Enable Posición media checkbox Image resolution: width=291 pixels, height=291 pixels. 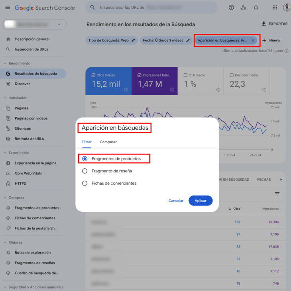232,75
